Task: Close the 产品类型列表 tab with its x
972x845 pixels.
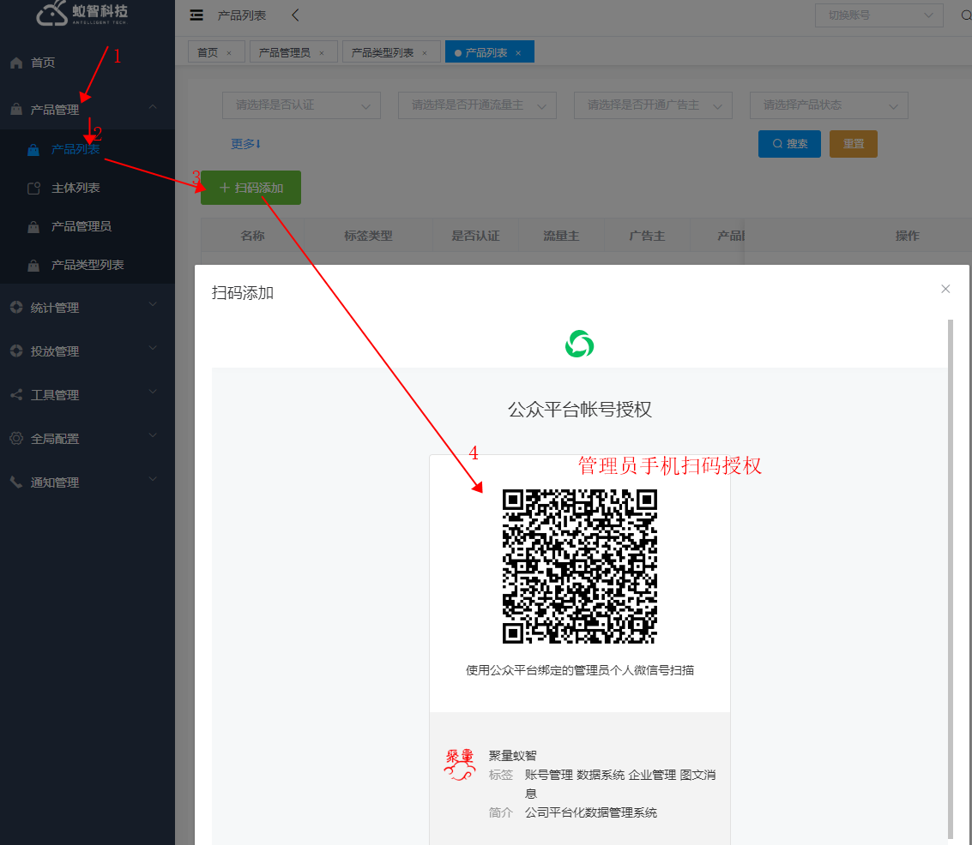Action: pyautogui.click(x=425, y=53)
